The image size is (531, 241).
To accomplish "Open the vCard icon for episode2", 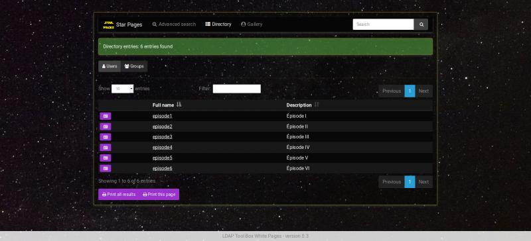I will pos(106,126).
